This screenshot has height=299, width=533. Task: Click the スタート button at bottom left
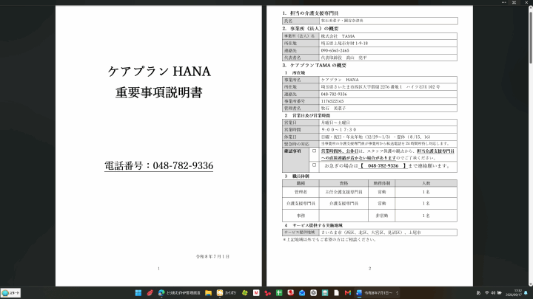pos(10,293)
